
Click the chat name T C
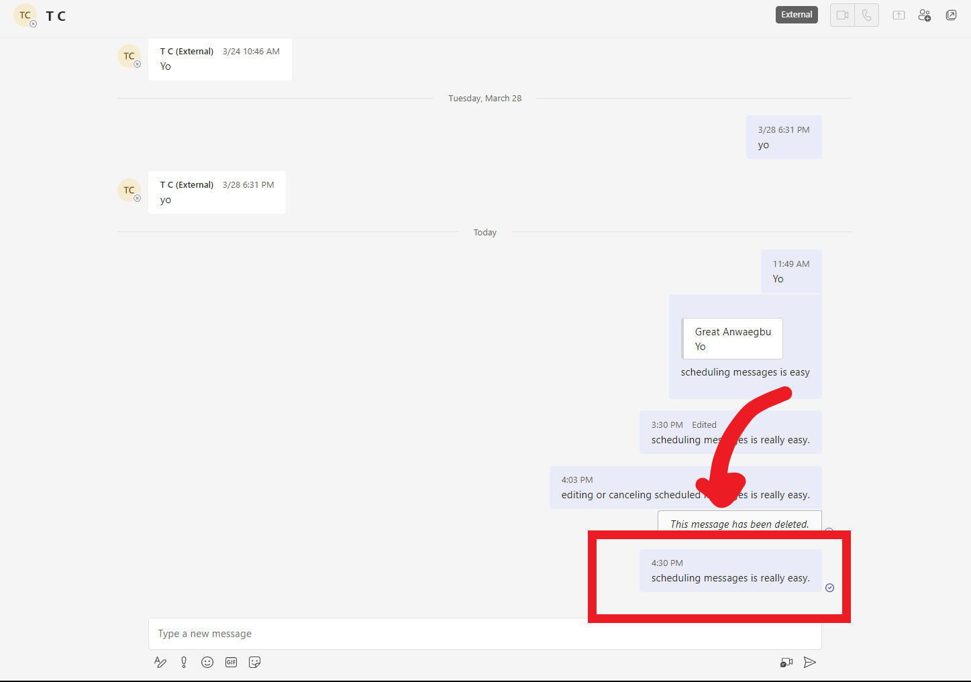(56, 15)
